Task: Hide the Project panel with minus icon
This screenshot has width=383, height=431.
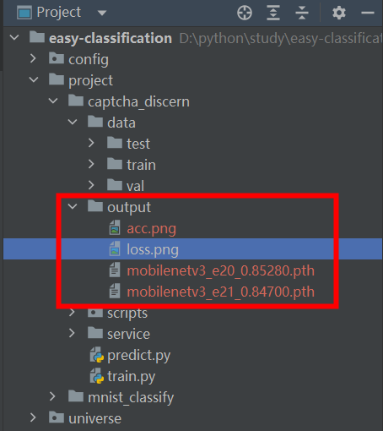Action: coord(367,13)
